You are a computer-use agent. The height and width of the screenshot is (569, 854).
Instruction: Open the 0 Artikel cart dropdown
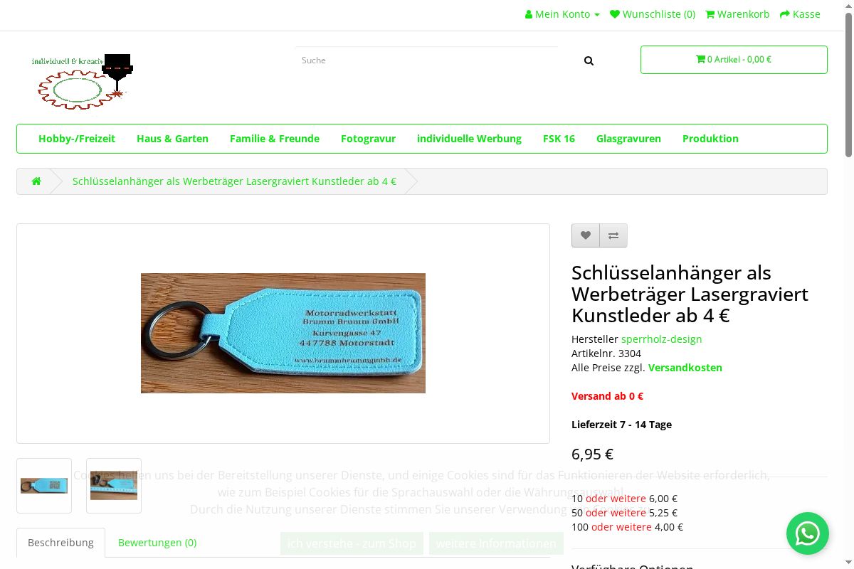(x=734, y=60)
